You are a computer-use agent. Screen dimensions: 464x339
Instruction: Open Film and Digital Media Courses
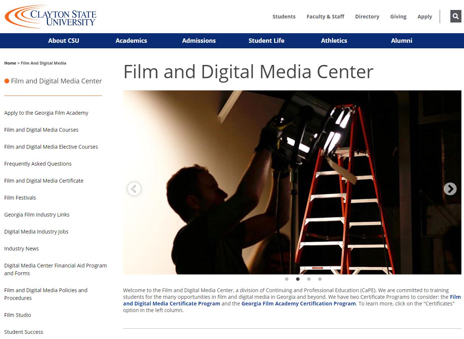click(41, 130)
